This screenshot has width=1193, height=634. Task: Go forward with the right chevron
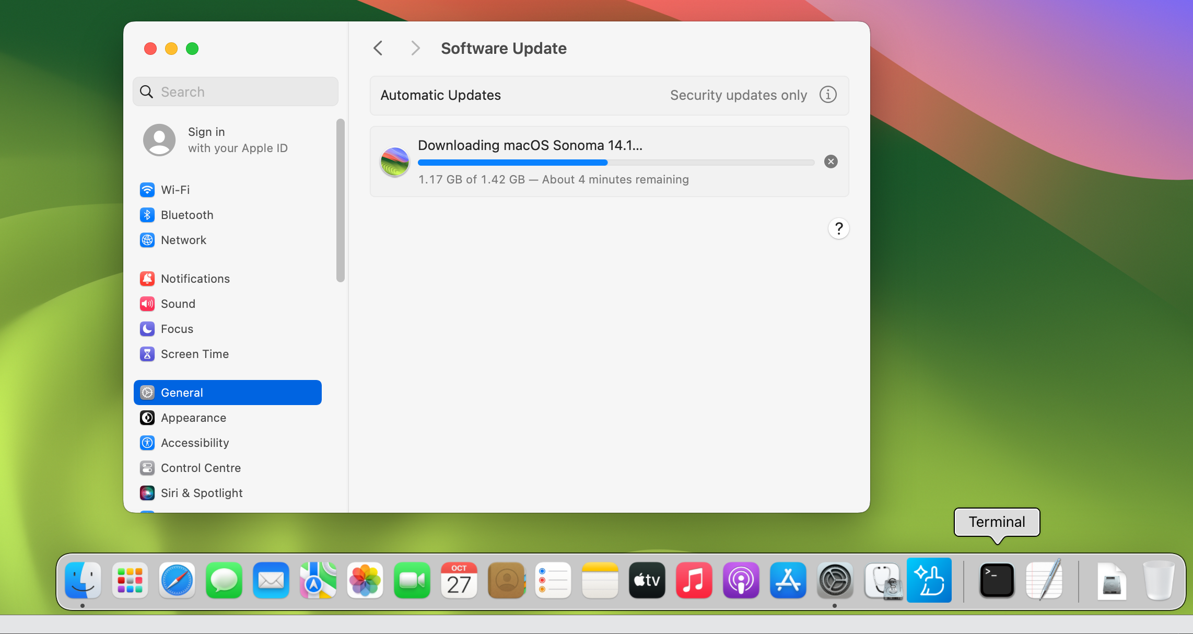click(x=415, y=48)
